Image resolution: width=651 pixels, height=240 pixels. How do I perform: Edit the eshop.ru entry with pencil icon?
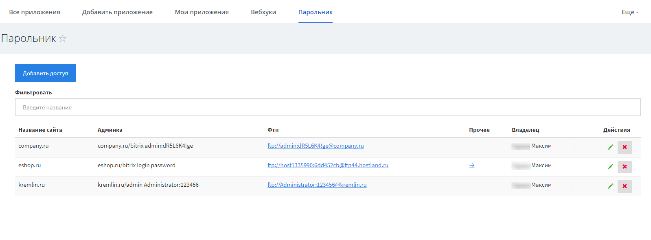(610, 167)
